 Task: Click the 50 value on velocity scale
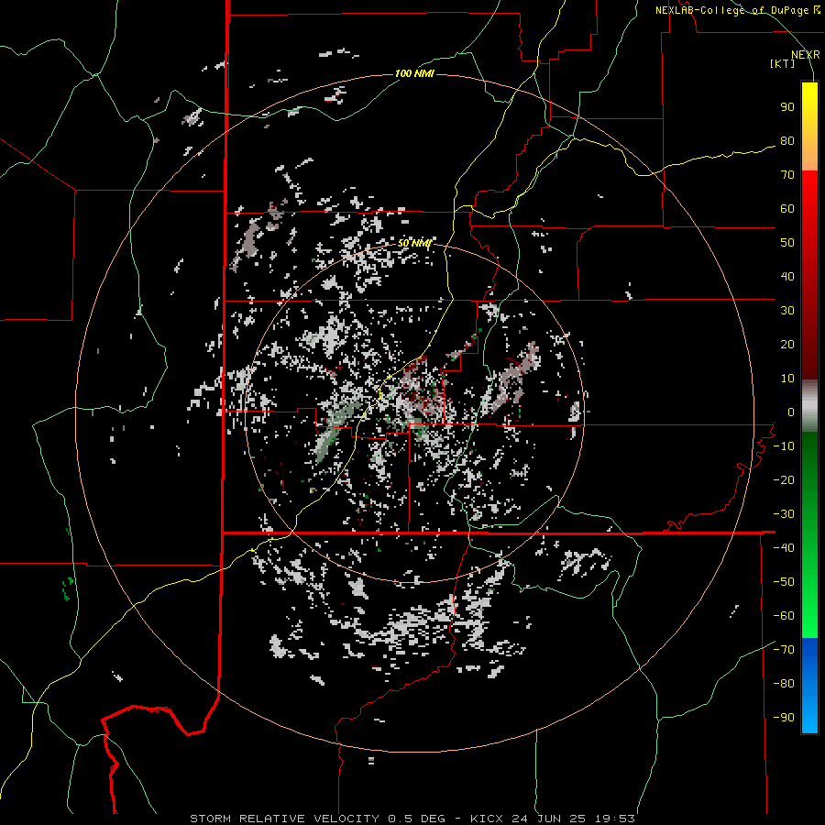[x=787, y=243]
